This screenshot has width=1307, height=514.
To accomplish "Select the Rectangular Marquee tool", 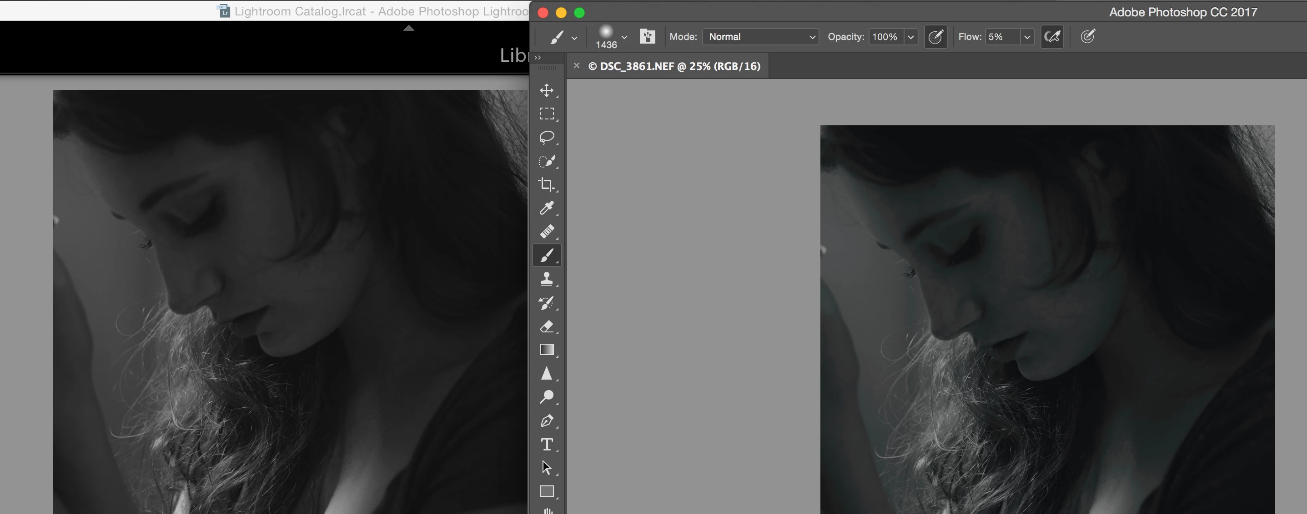I will click(x=547, y=114).
